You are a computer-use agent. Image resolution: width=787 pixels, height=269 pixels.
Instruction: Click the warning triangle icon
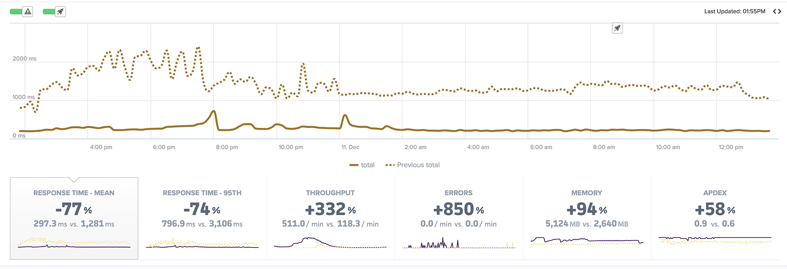point(27,11)
